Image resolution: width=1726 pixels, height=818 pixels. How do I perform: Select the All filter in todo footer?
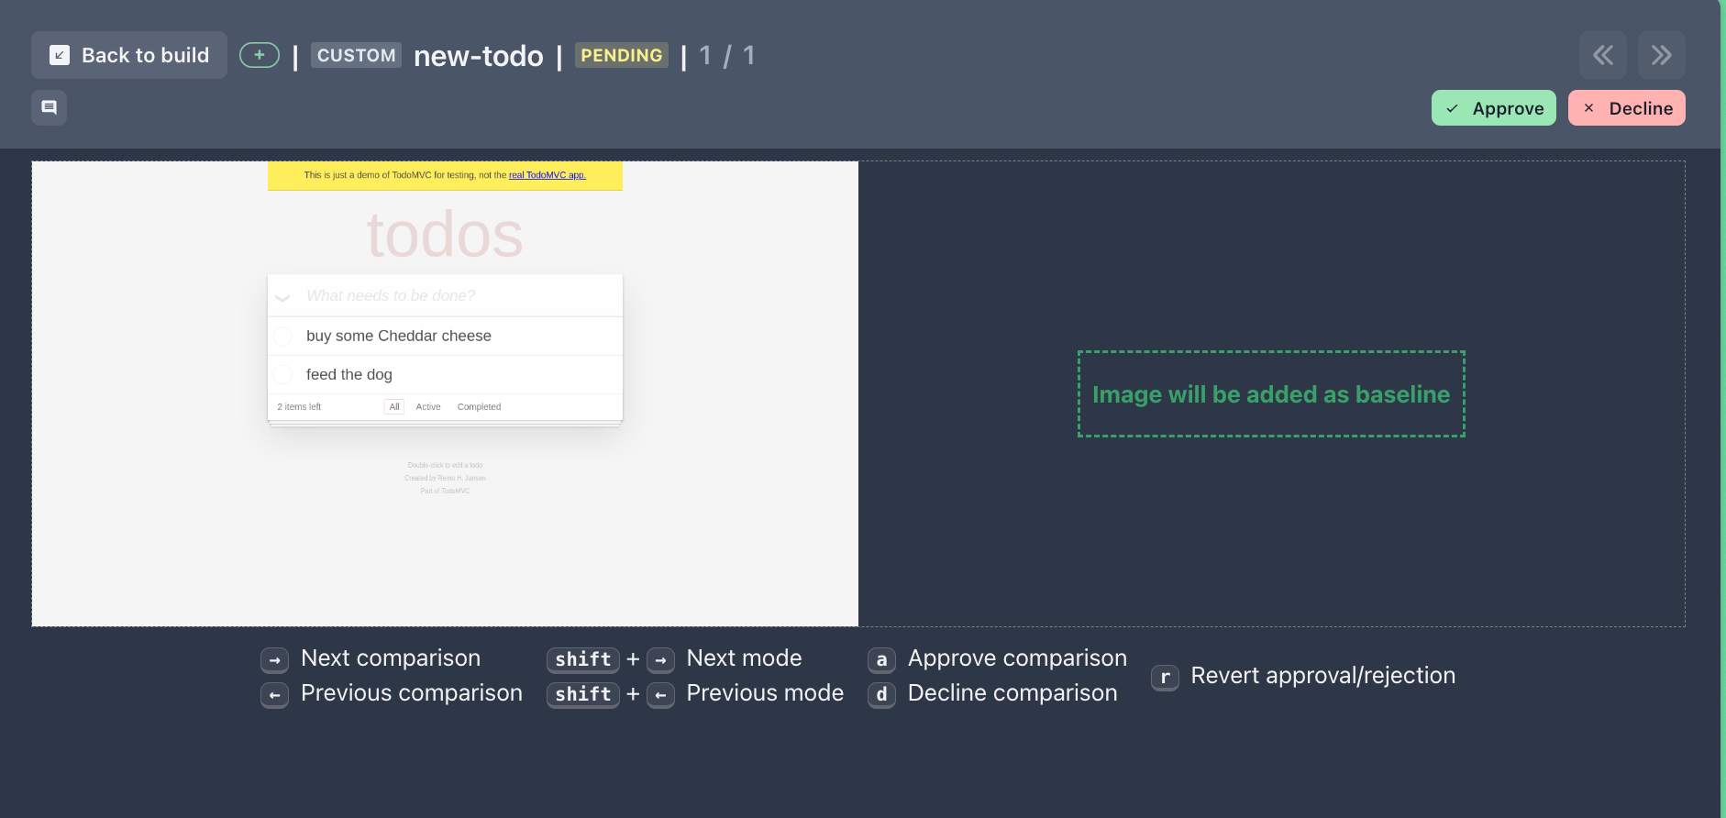click(x=394, y=406)
